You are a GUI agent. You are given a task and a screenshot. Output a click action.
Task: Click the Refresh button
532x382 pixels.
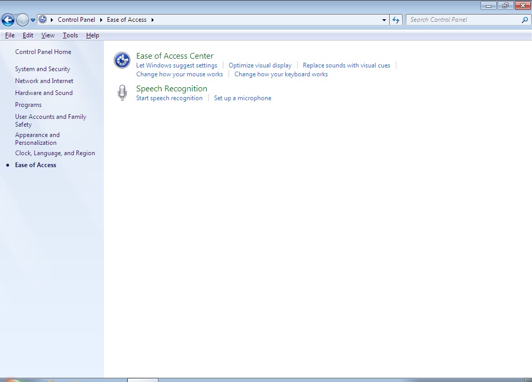click(396, 20)
